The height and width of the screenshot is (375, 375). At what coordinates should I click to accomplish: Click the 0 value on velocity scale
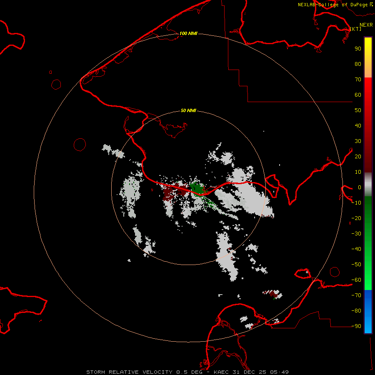tap(360, 187)
